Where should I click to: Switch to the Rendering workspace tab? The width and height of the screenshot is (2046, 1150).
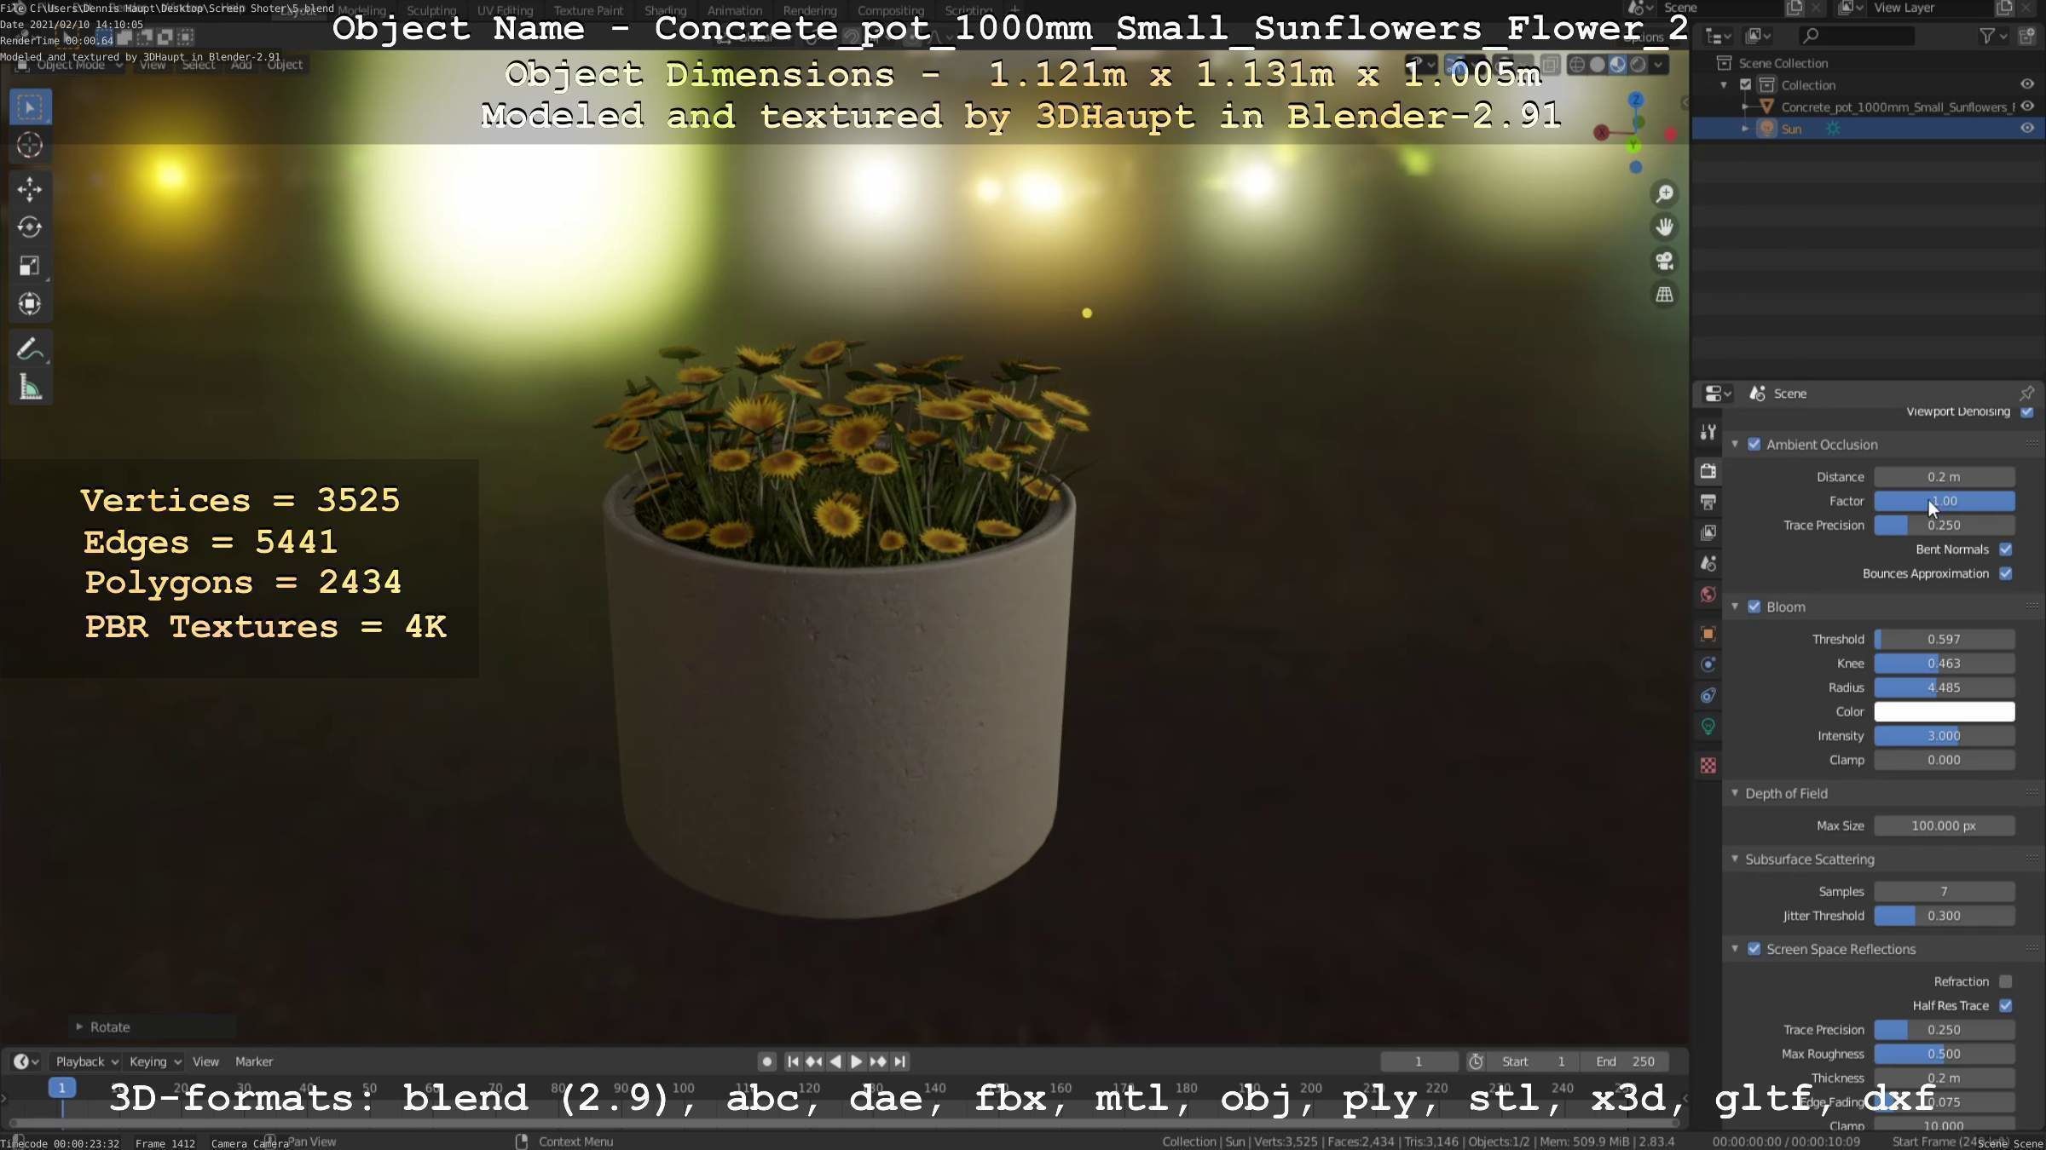click(809, 10)
